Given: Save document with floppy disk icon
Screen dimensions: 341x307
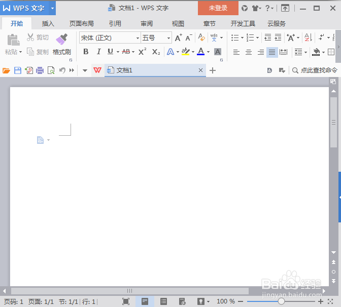Looking at the screenshot, I should coord(18,70).
